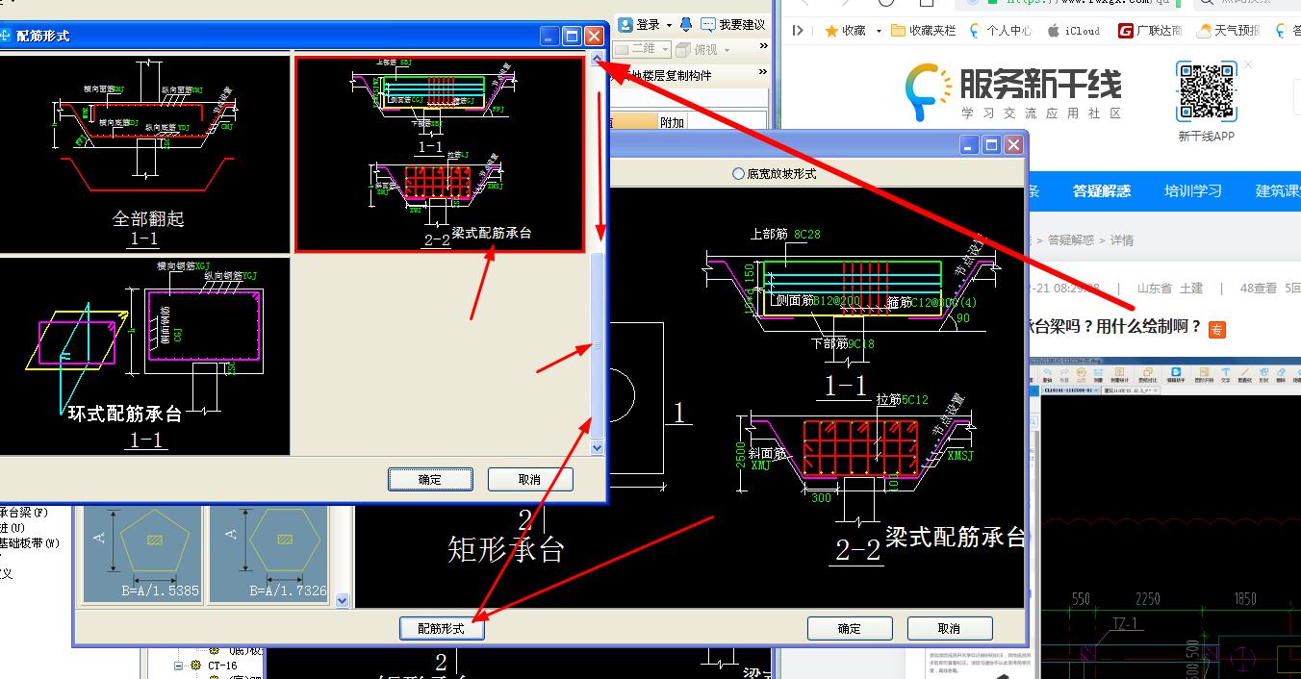Click the 登录 user icon
Image resolution: width=1301 pixels, height=679 pixels.
[625, 24]
